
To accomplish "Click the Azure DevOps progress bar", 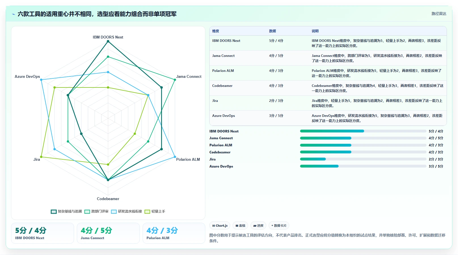I will [x=363, y=166].
